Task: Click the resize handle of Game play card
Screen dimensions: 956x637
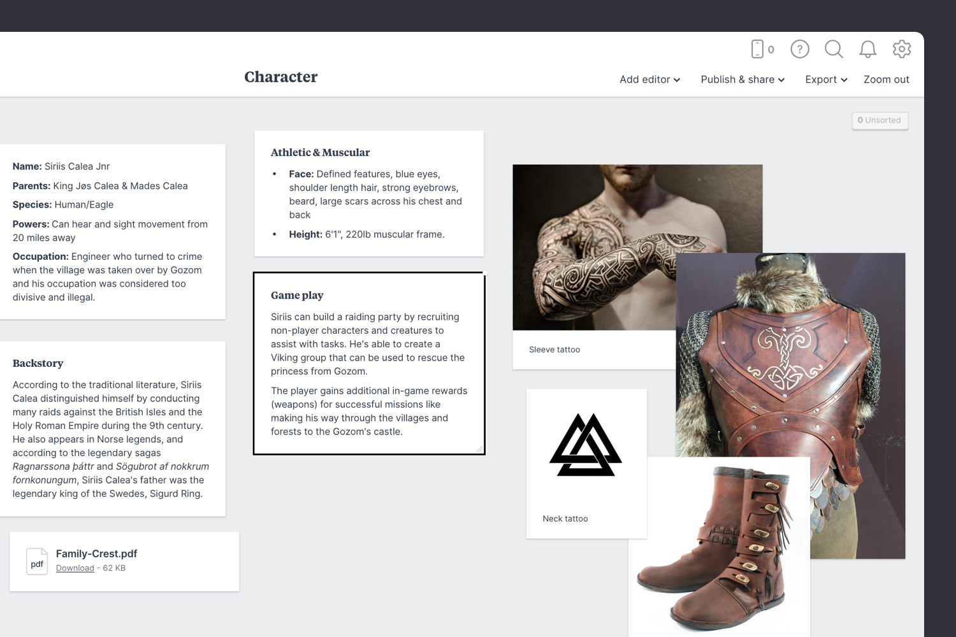Action: click(480, 449)
